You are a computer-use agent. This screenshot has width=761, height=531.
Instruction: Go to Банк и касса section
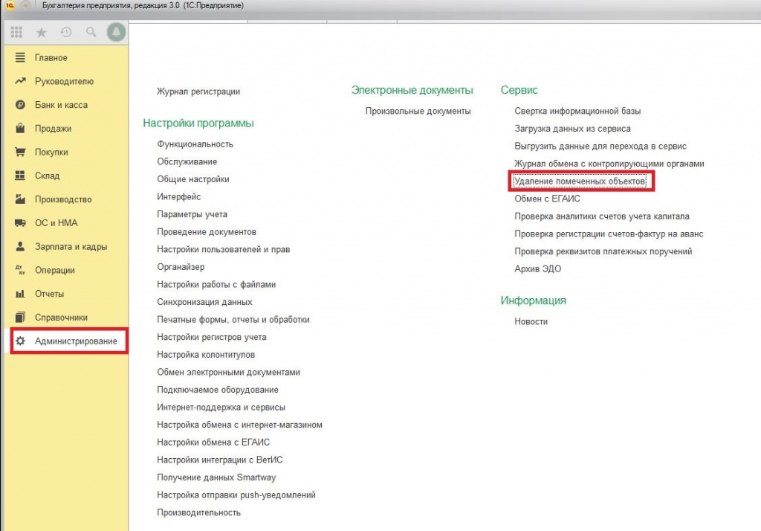pyautogui.click(x=61, y=105)
